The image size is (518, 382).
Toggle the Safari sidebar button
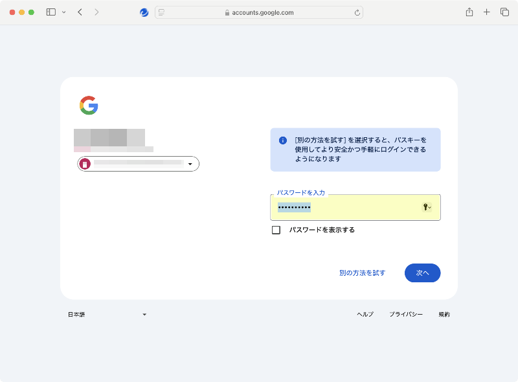tap(51, 12)
